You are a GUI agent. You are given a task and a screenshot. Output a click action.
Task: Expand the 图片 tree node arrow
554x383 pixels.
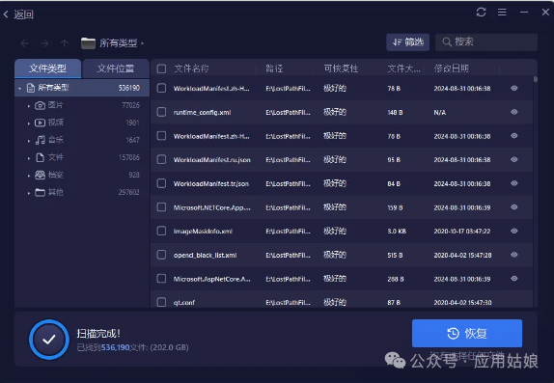tap(29, 106)
